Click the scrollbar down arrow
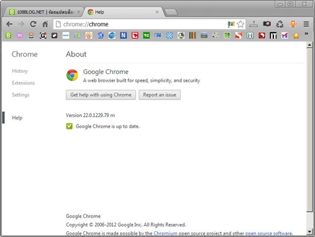Viewport: 315px width, 237px height. [x=309, y=231]
